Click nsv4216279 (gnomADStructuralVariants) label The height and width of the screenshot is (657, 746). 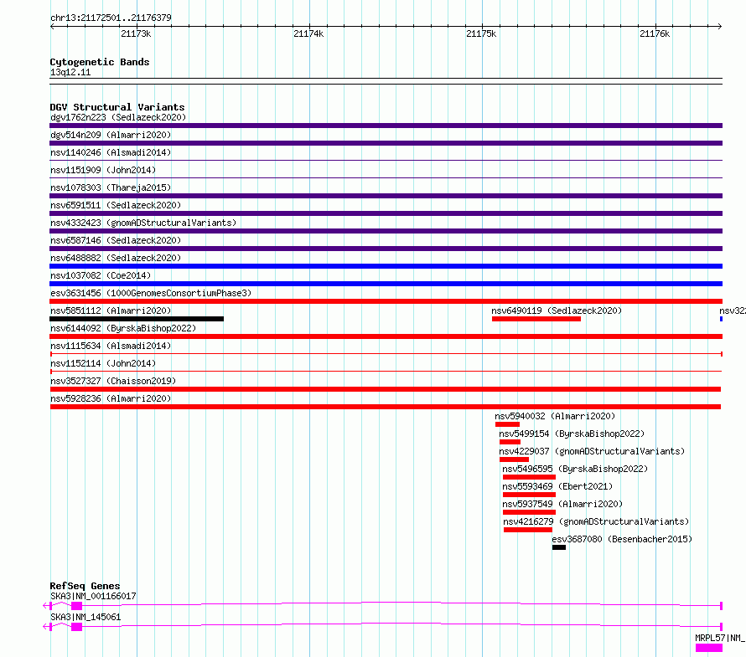tap(596, 521)
